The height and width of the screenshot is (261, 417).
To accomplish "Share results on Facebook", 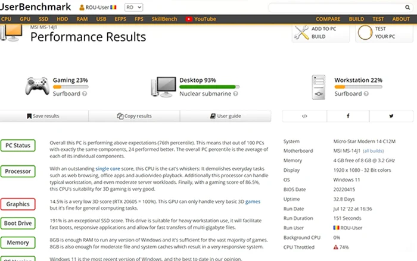I will [x=348, y=116].
